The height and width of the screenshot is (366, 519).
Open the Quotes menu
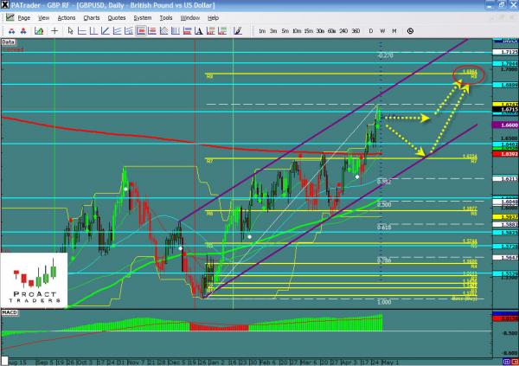pyautogui.click(x=117, y=16)
